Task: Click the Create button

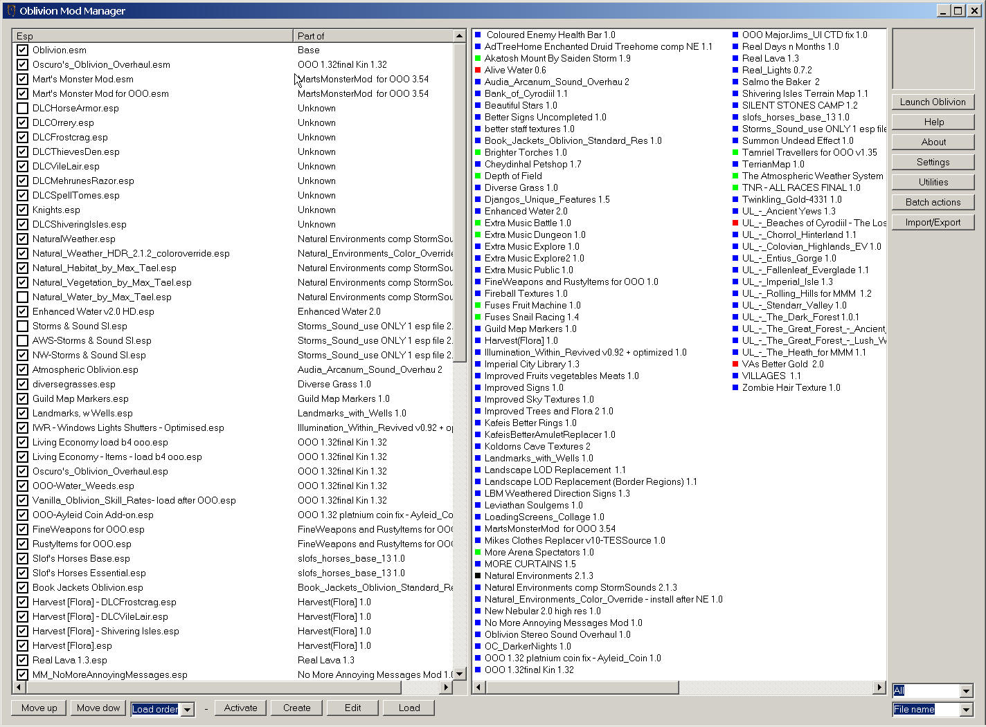Action: tap(296, 708)
